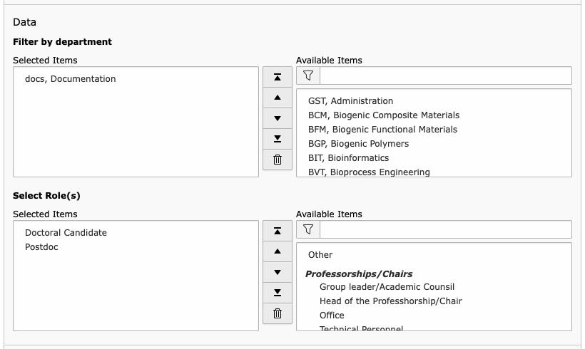Remove selected role with trash icon

point(278,313)
